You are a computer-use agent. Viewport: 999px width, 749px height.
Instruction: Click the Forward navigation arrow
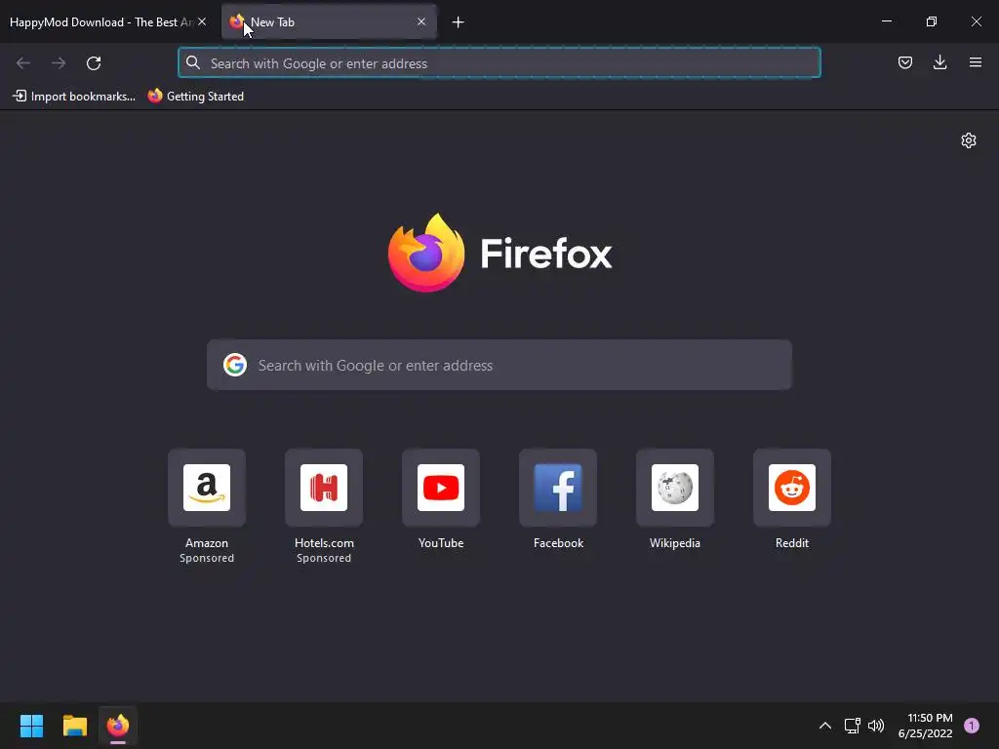[59, 63]
